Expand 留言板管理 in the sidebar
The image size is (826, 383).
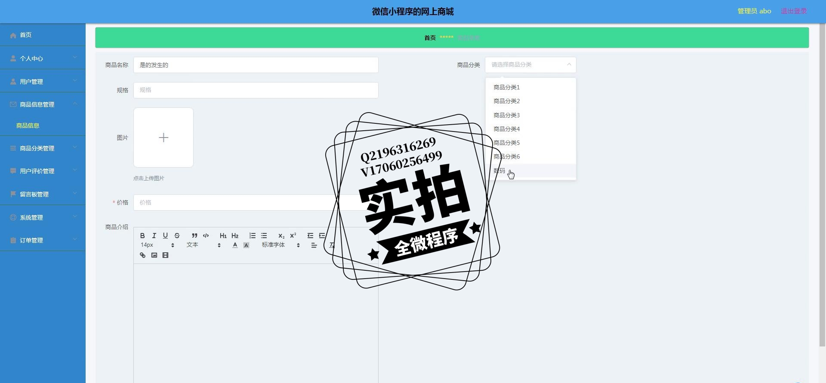[43, 194]
